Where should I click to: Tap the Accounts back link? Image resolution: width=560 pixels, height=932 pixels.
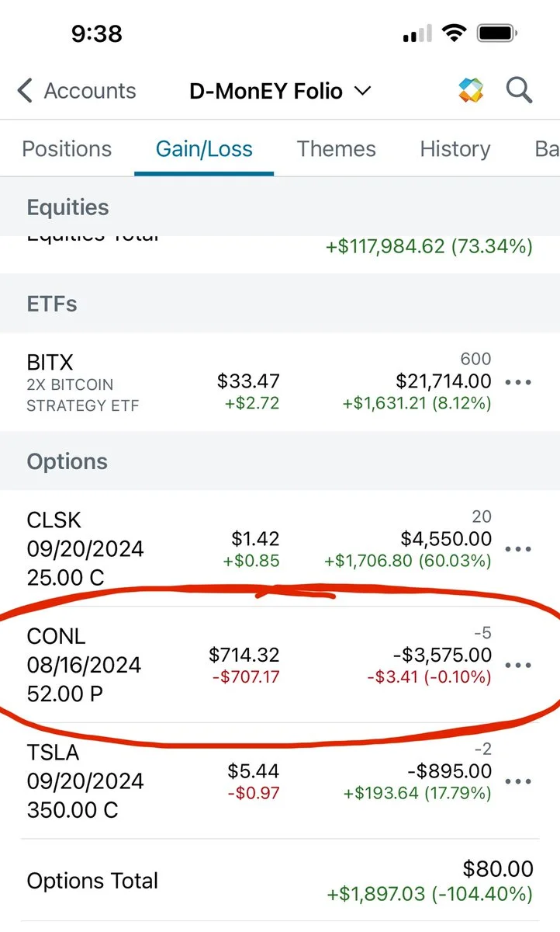90,91
